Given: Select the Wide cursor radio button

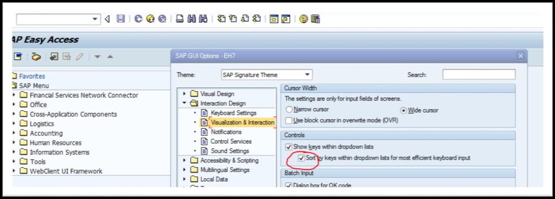Looking at the screenshot, I should (403, 110).
